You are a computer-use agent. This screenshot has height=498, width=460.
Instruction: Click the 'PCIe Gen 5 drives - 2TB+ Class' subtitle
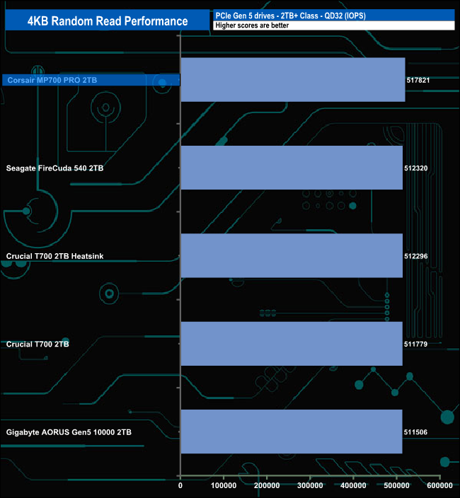coord(290,16)
